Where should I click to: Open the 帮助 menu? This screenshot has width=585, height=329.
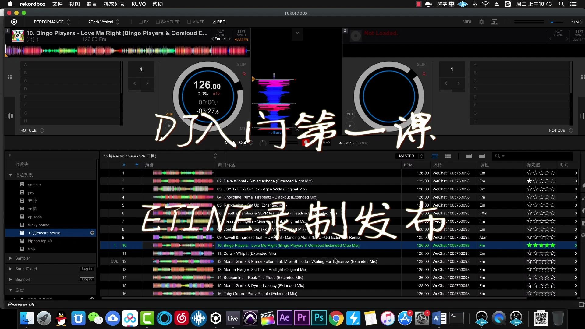(x=158, y=4)
